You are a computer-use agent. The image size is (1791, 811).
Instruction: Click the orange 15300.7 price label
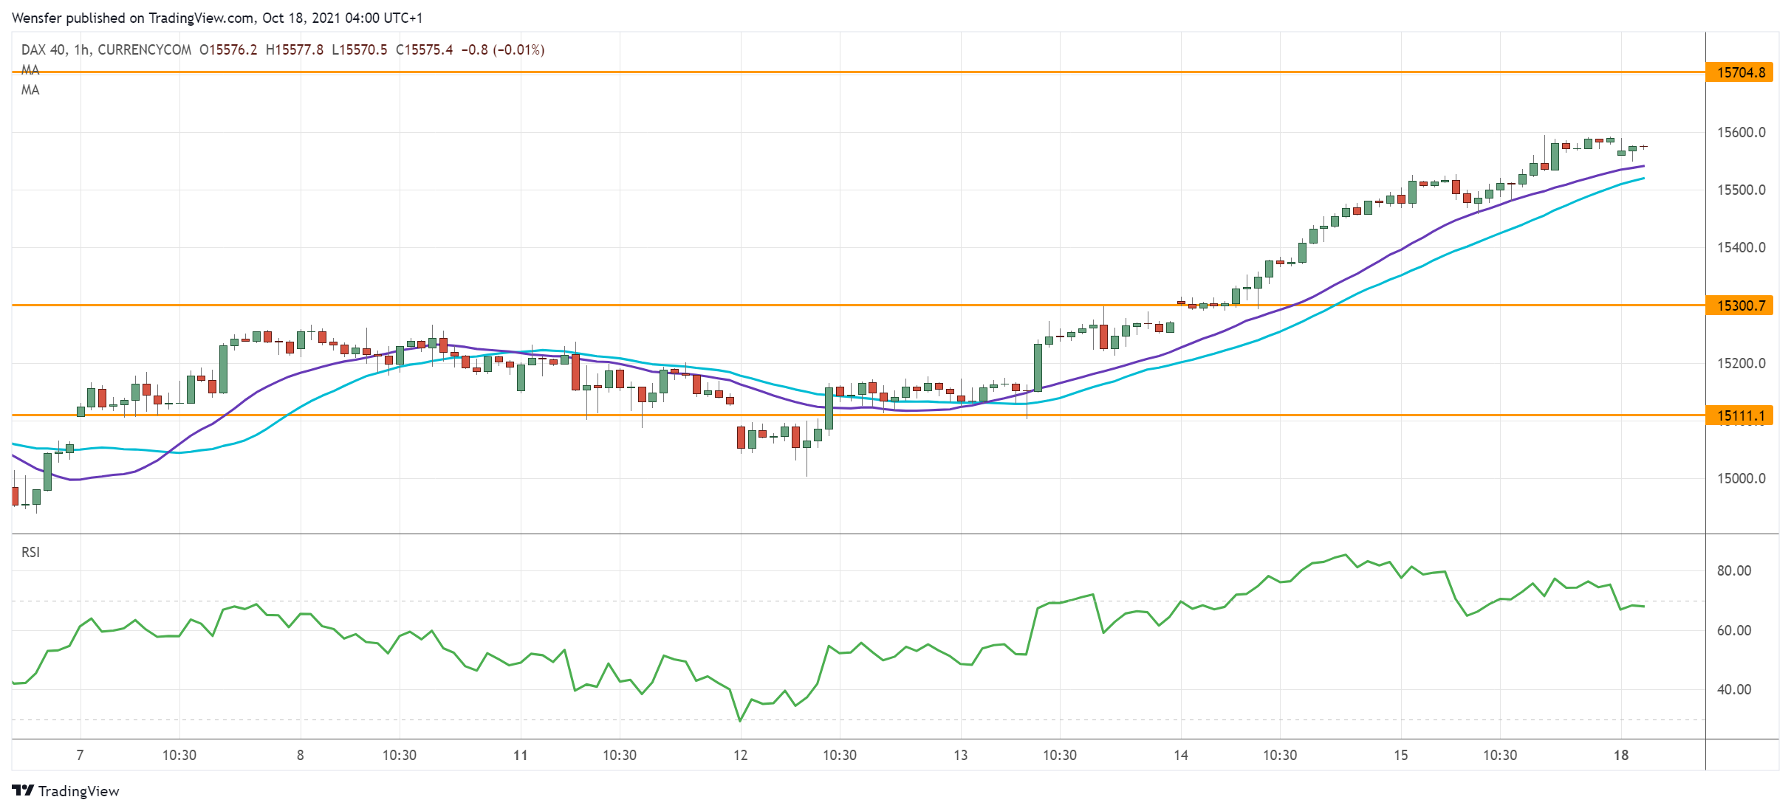(1740, 306)
